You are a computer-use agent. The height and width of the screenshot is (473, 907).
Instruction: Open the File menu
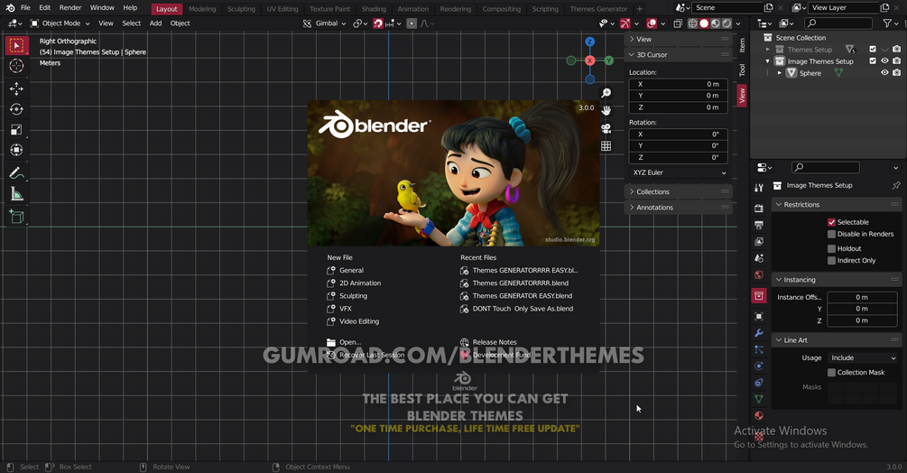[25, 8]
